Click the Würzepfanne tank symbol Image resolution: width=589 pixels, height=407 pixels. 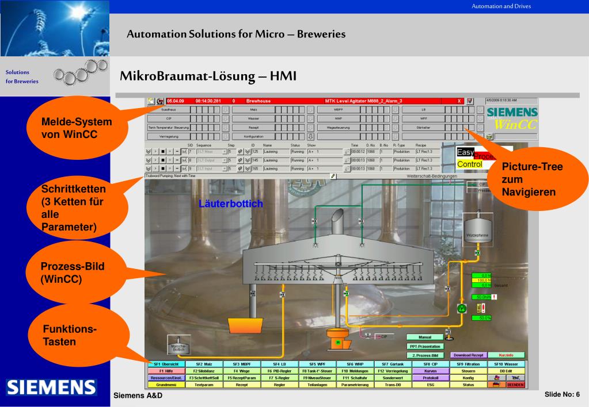477,229
